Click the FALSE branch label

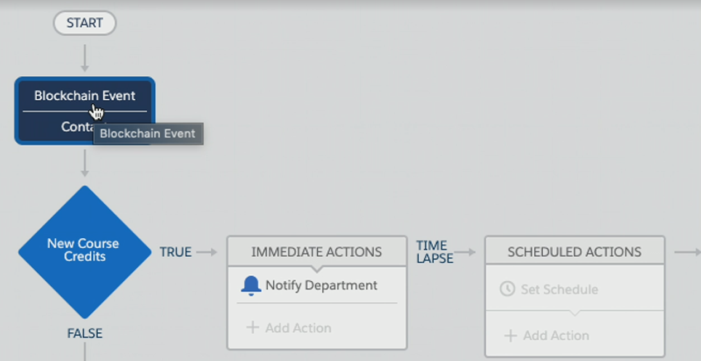coord(85,334)
